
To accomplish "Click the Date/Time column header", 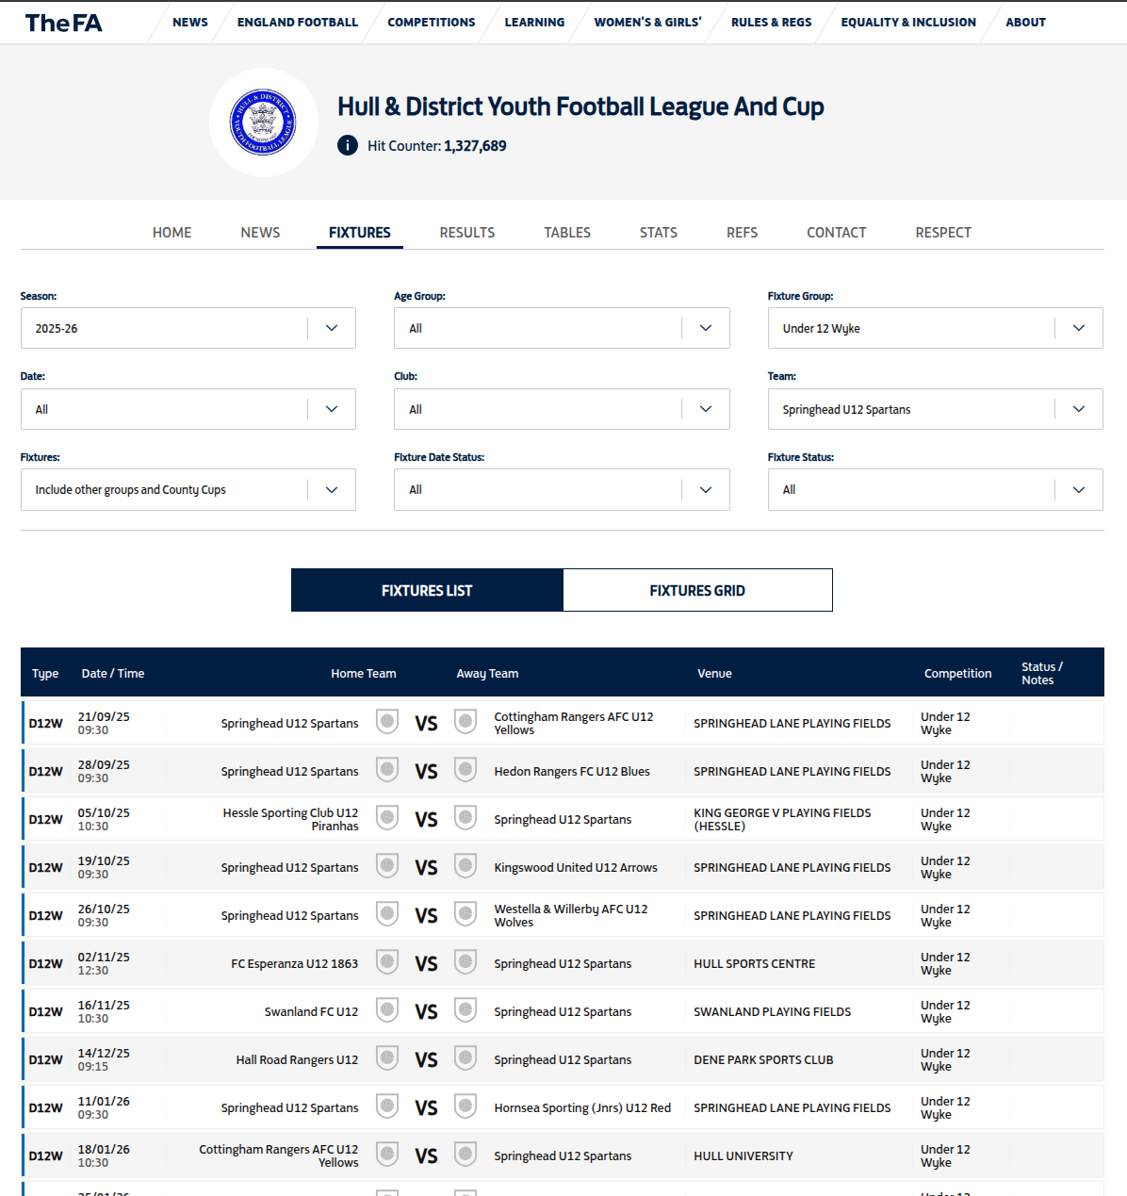I will tap(112, 672).
